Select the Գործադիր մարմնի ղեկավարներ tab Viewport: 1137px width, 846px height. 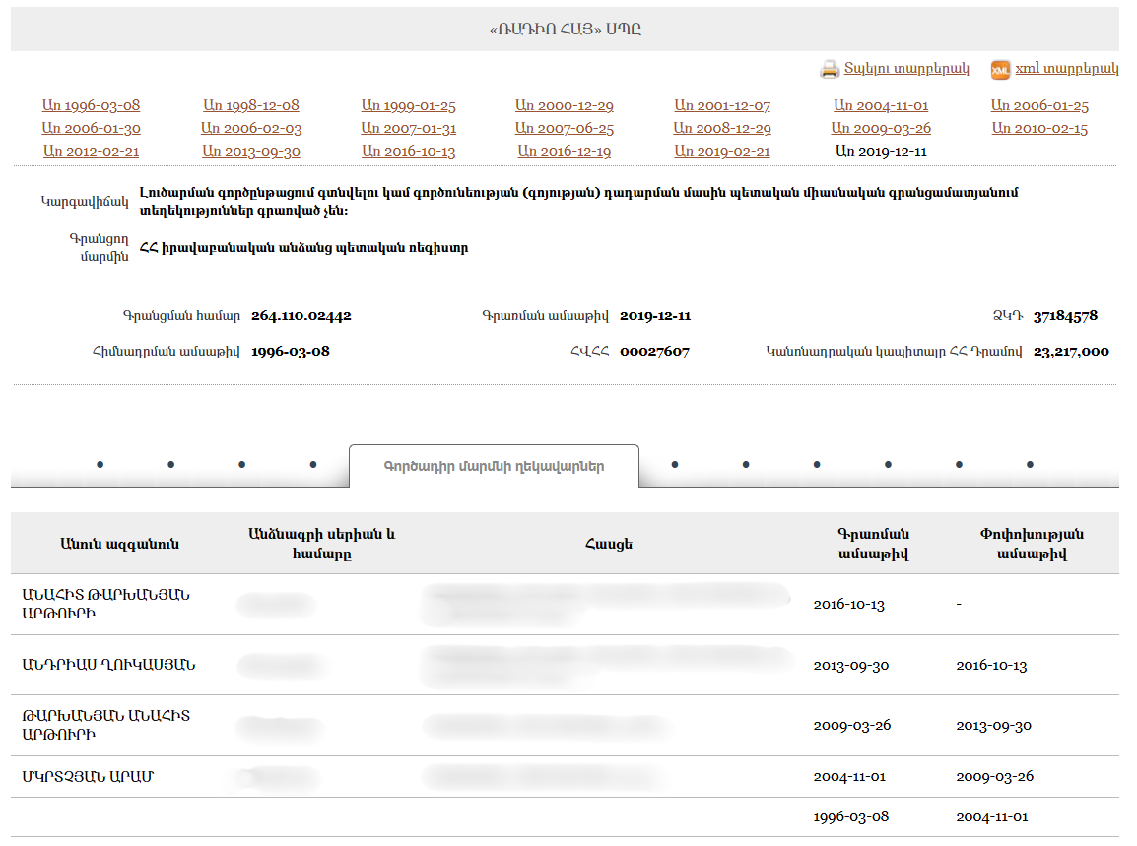pos(494,466)
